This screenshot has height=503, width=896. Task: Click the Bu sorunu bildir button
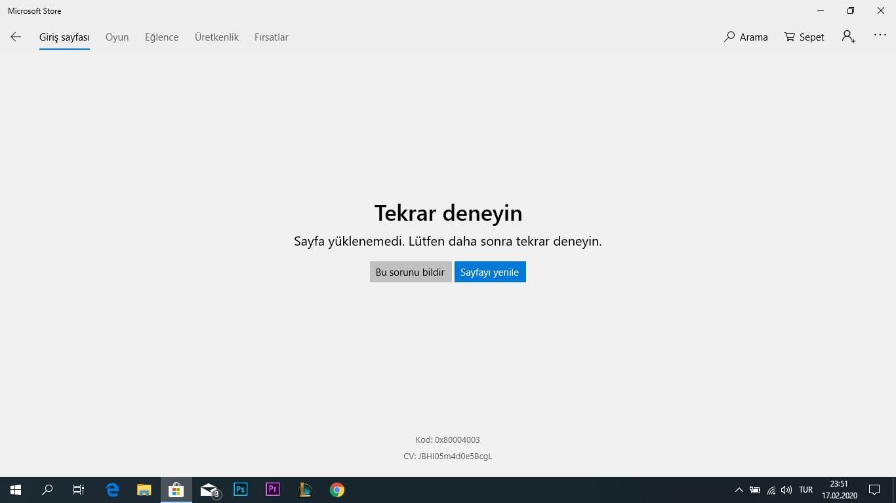click(x=411, y=272)
